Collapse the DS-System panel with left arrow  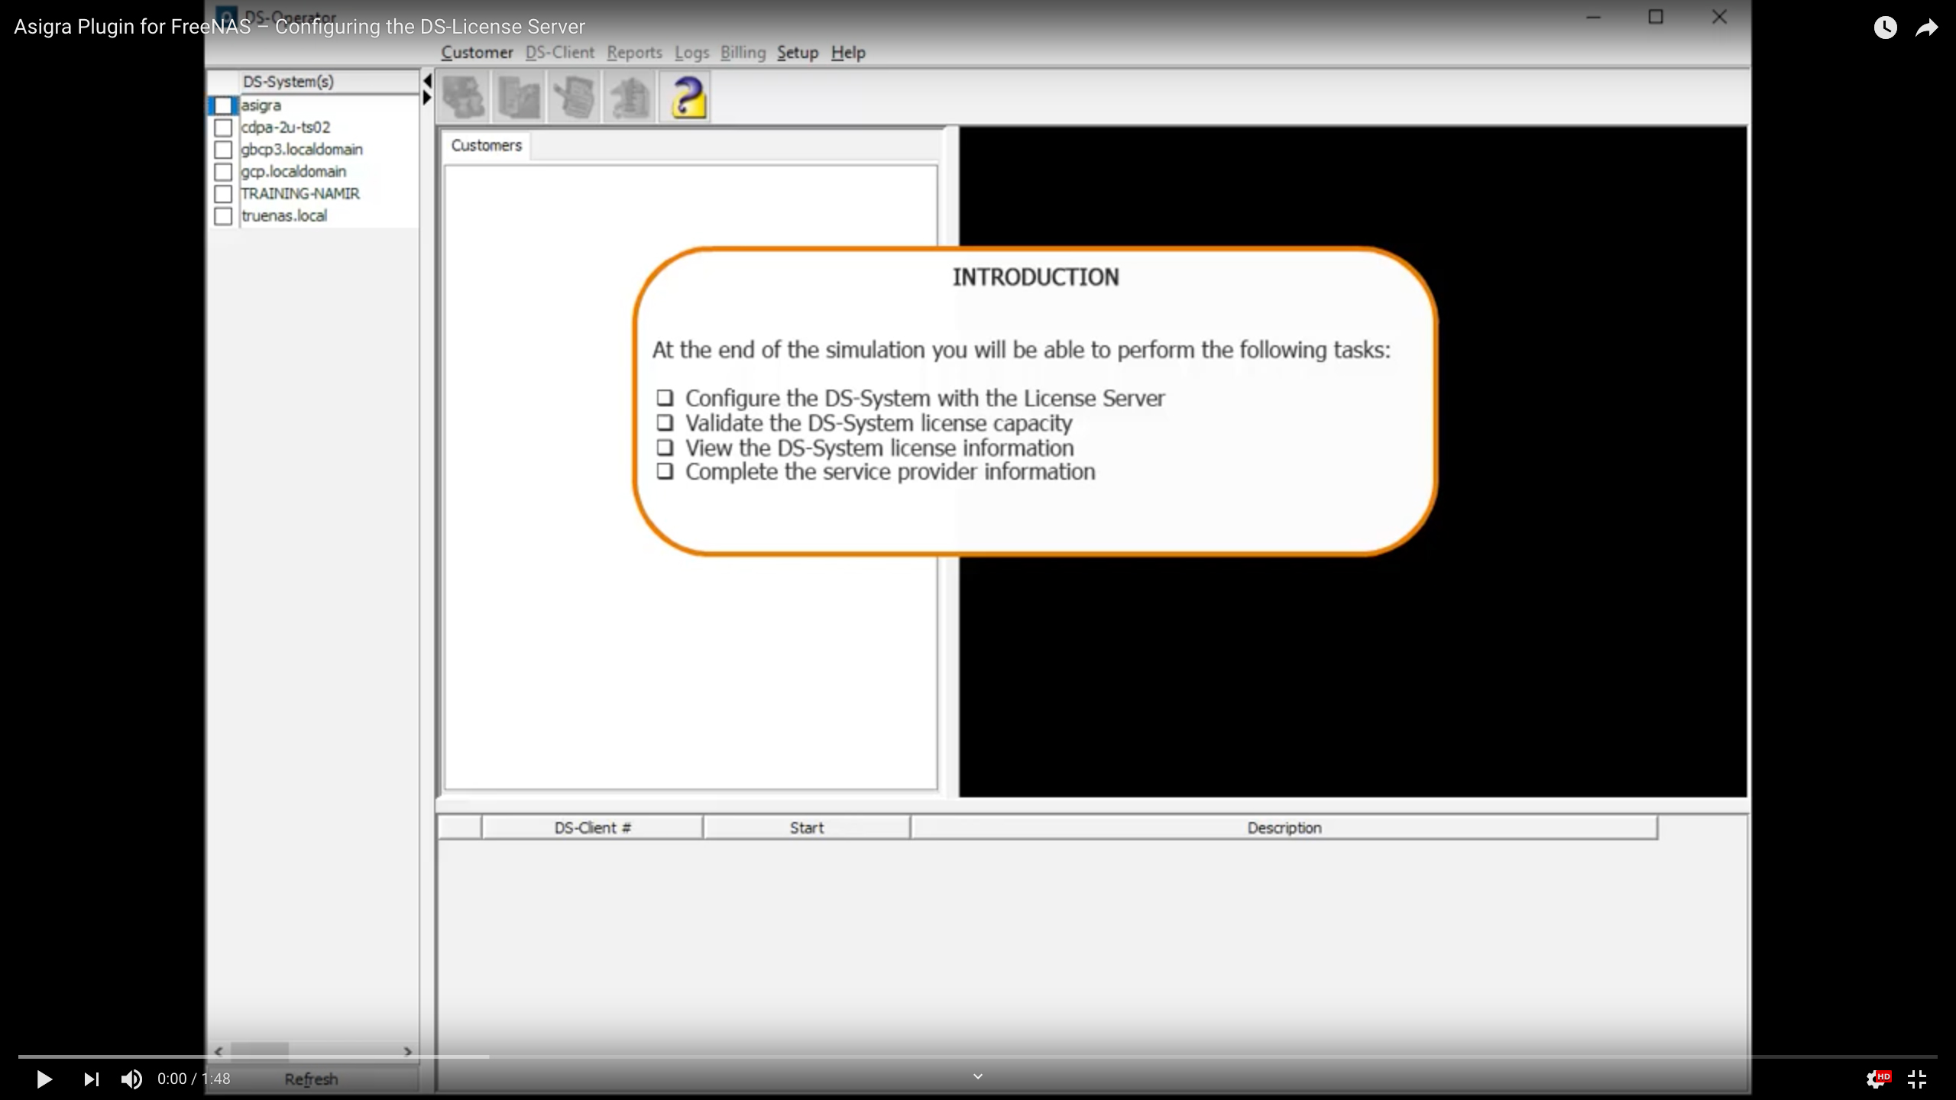point(428,81)
